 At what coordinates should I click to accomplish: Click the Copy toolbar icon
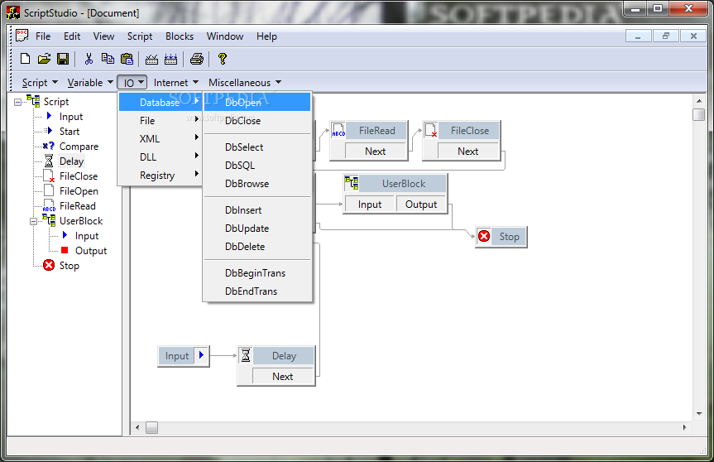pos(108,59)
